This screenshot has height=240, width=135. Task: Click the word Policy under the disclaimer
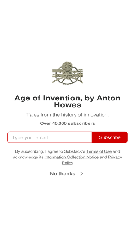point(68,163)
